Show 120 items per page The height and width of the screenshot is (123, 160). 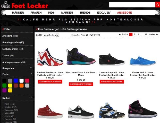tap(92, 35)
